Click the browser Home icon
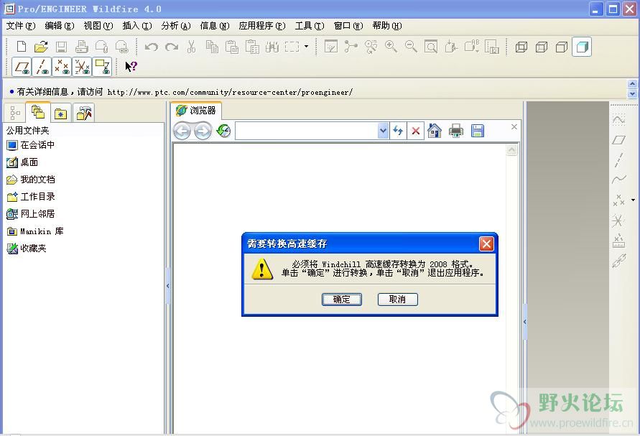The image size is (640, 436). pos(435,131)
